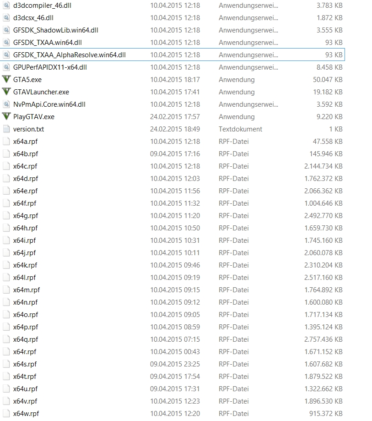Click the Anwendung type of GTAVLauncher.exe
This screenshot has width=372, height=421.
tap(237, 92)
